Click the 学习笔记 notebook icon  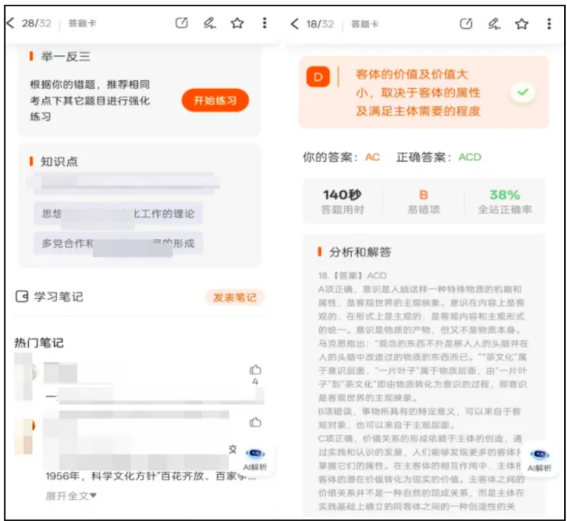(x=22, y=297)
